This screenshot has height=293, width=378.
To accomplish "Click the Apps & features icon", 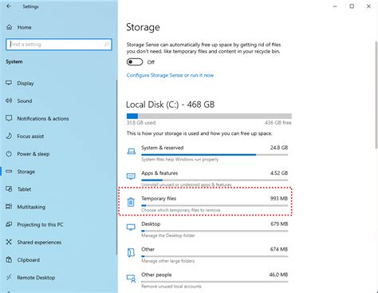I will tap(131, 176).
